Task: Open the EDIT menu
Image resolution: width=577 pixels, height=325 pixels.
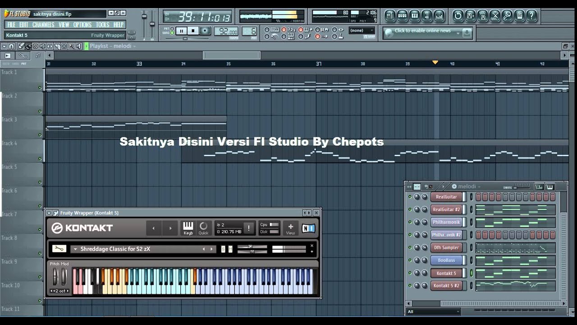Action: (x=24, y=25)
